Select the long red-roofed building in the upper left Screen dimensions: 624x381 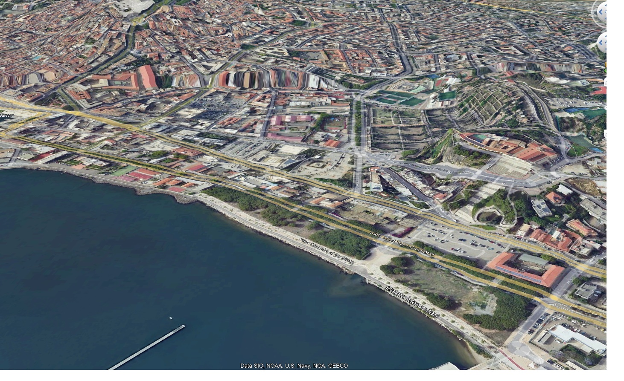coord(148,77)
